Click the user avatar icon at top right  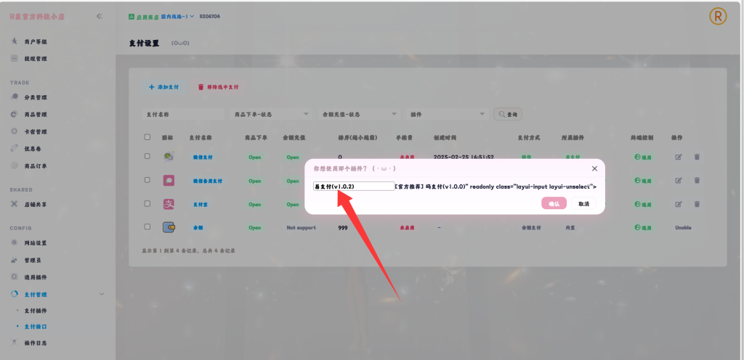point(717,15)
